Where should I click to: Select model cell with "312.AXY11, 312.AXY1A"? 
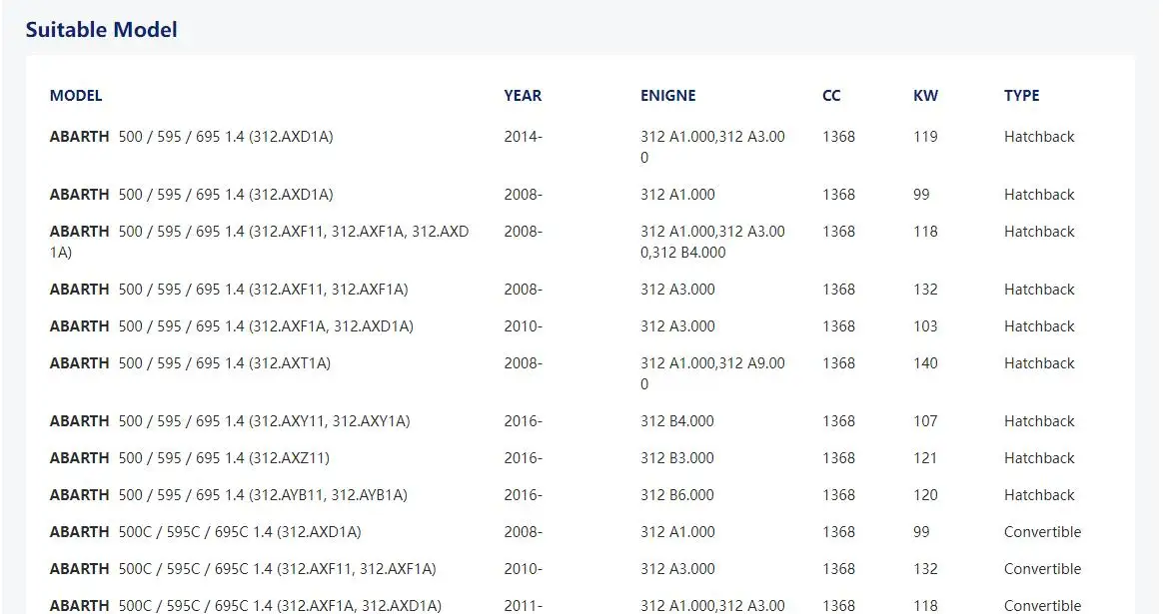click(x=230, y=421)
